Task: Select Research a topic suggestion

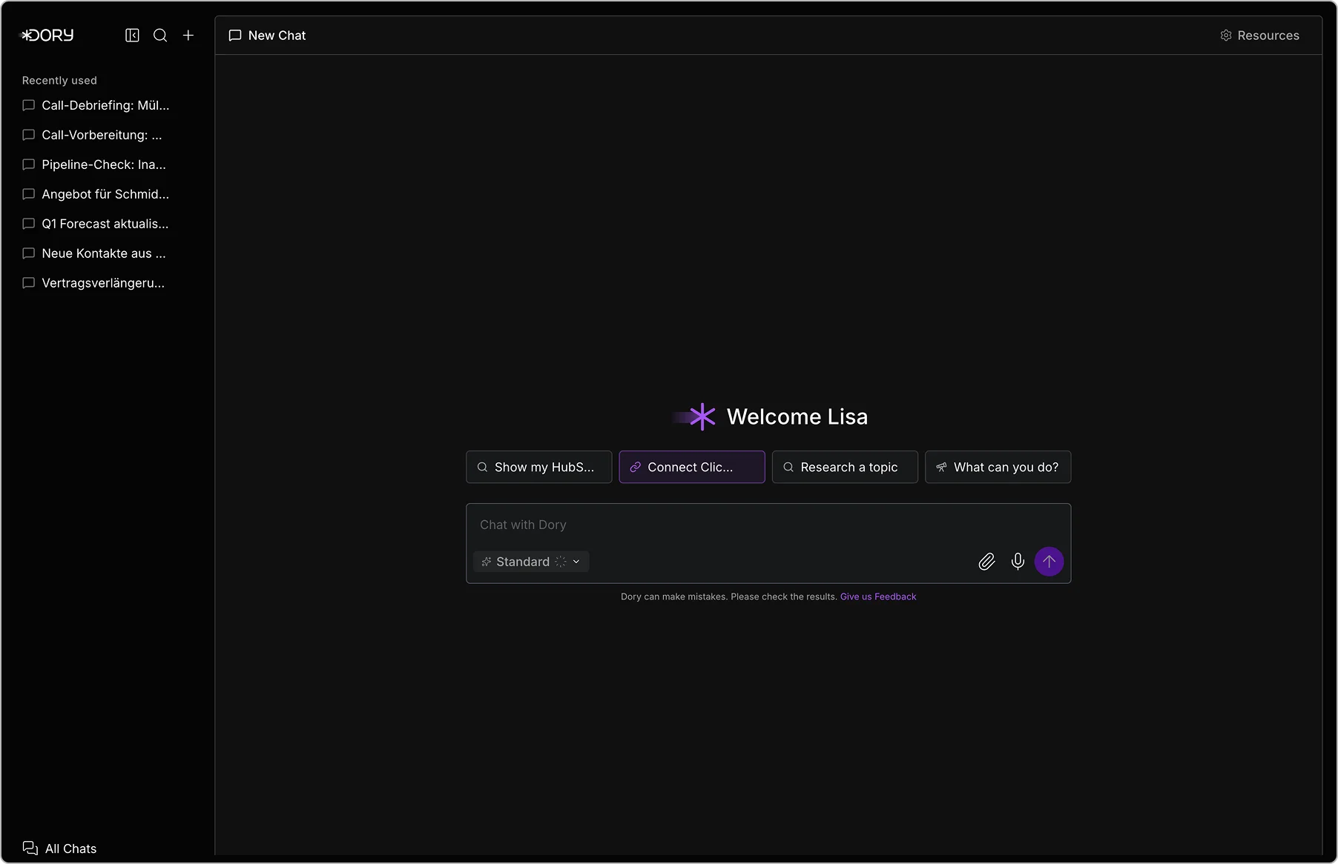Action: (x=844, y=467)
